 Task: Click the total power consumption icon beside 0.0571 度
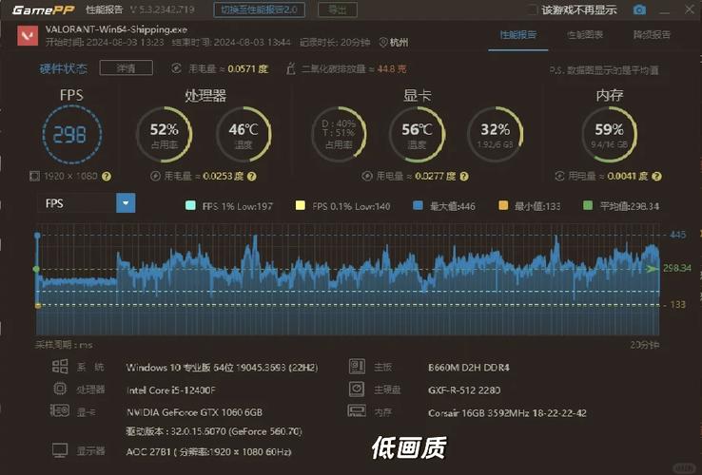coord(176,68)
